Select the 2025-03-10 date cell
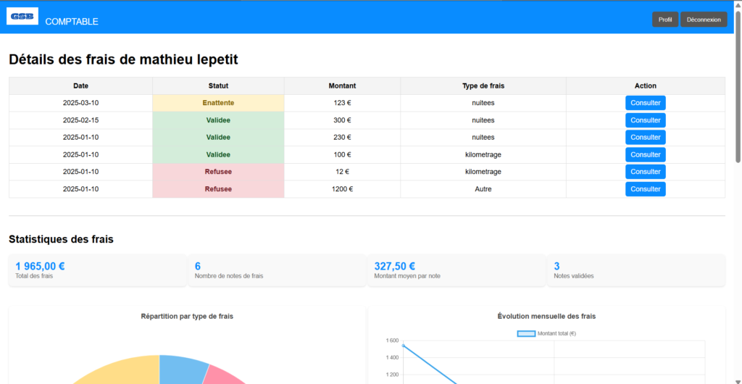Image resolution: width=742 pixels, height=384 pixels. (81, 103)
